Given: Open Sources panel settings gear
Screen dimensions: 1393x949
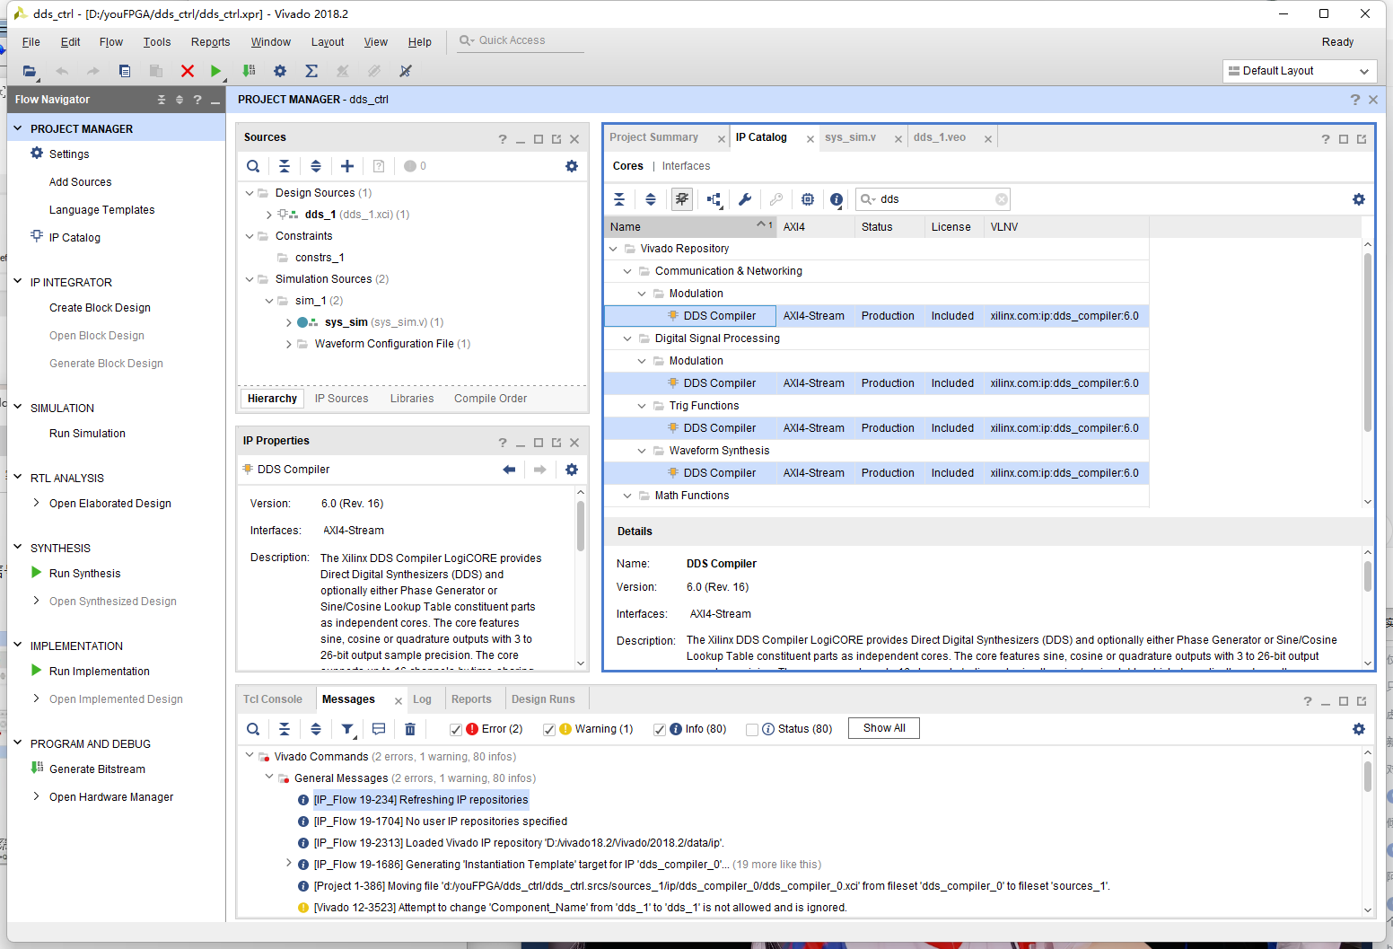Looking at the screenshot, I should click(572, 166).
